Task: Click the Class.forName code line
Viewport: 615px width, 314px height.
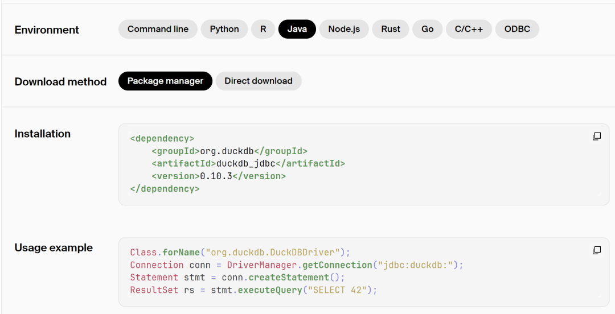Action: tap(240, 253)
